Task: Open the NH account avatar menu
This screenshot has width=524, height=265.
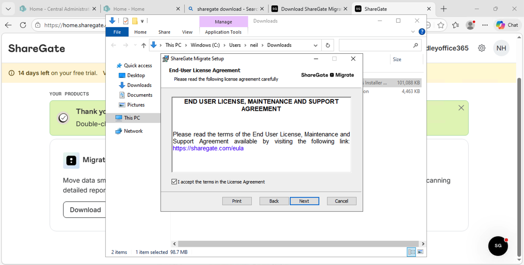Action: pyautogui.click(x=501, y=48)
